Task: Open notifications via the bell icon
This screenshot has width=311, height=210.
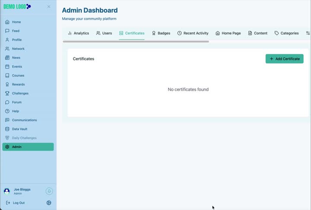Action: click(x=49, y=191)
